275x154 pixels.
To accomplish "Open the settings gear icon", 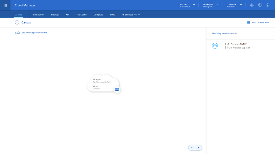I will (x=252, y=5).
